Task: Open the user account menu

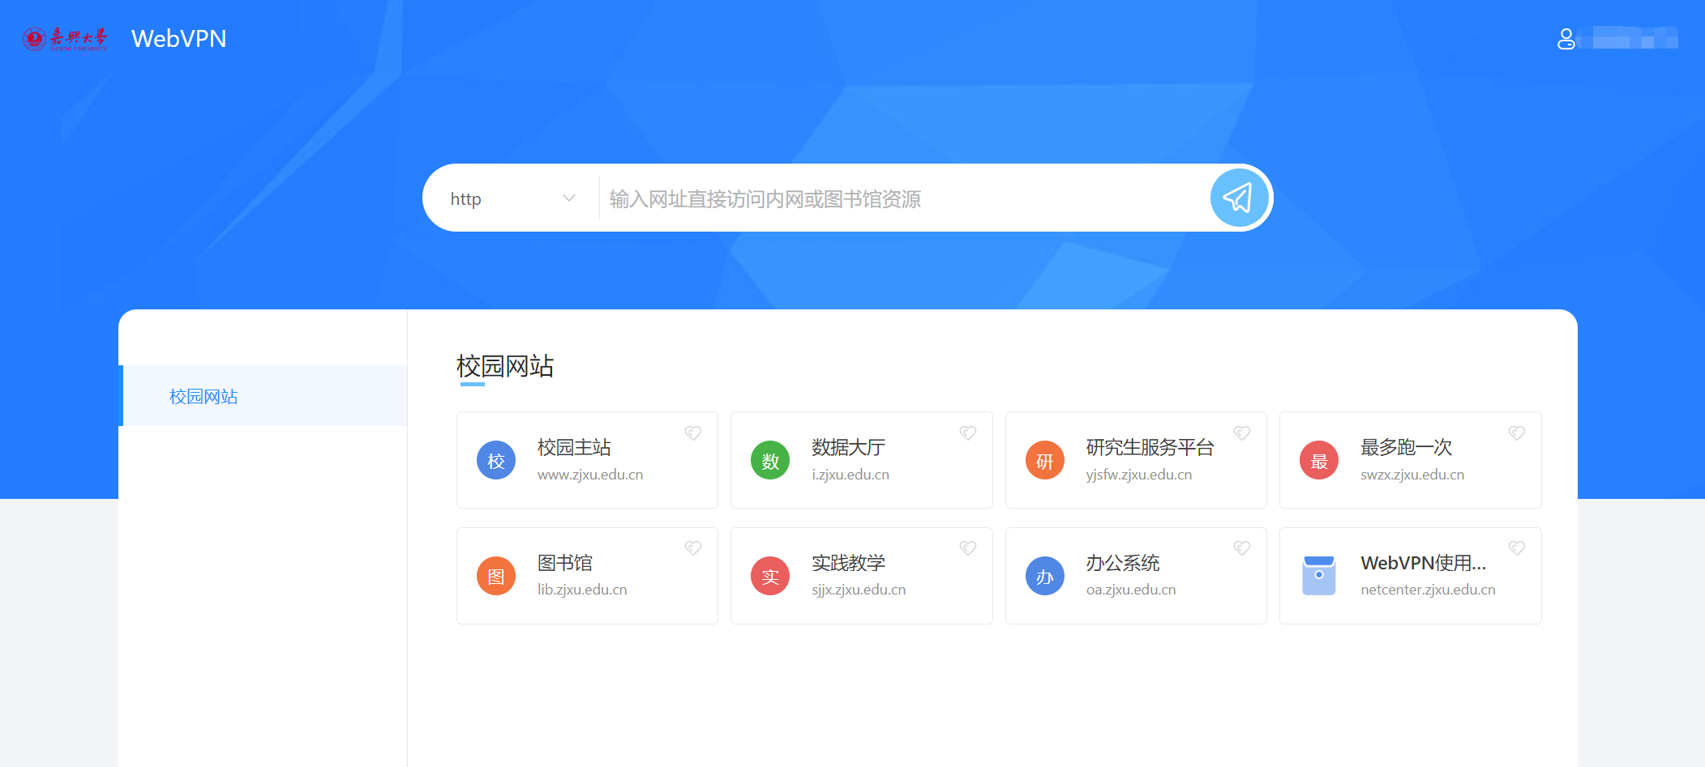Action: coord(1565,38)
